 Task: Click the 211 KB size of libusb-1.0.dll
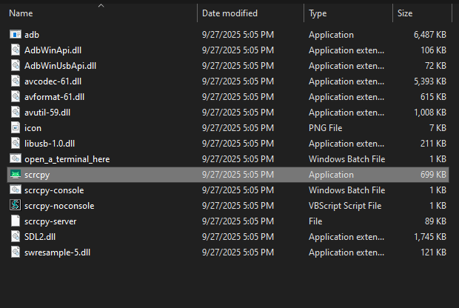(433, 144)
